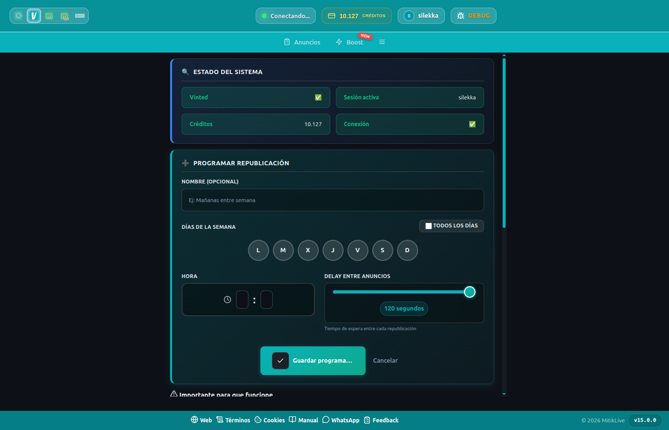Click the scrollbar down arrow

504,394
